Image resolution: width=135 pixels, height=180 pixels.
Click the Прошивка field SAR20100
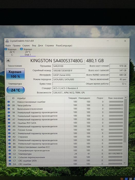pyautogui.click(x=69, y=66)
